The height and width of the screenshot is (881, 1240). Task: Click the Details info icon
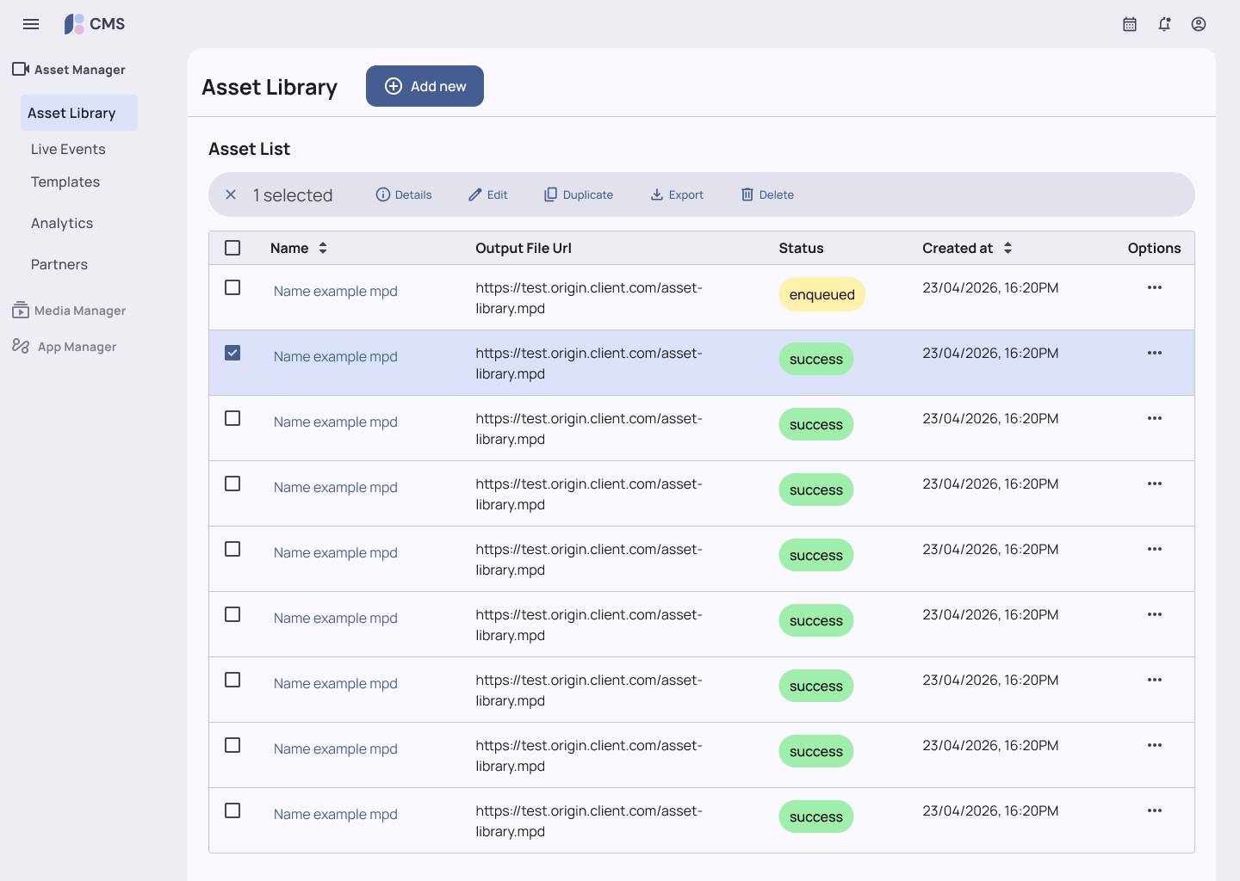coord(383,194)
